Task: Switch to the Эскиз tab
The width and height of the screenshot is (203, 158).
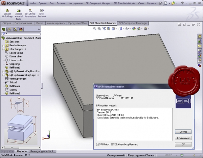Action: click(40, 23)
